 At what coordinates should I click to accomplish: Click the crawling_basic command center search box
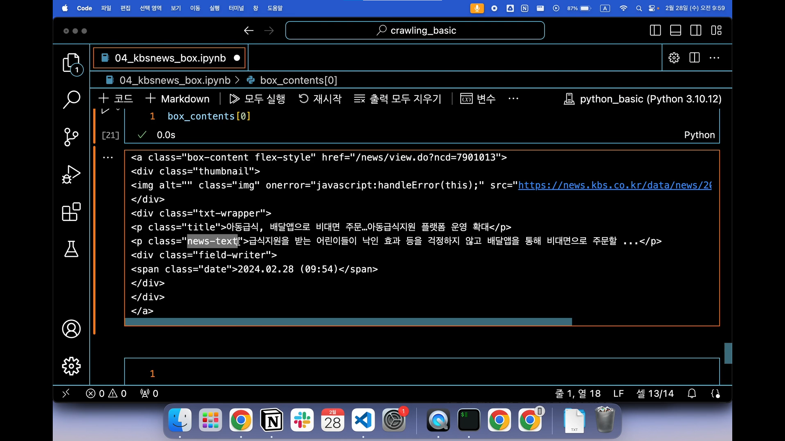click(415, 31)
